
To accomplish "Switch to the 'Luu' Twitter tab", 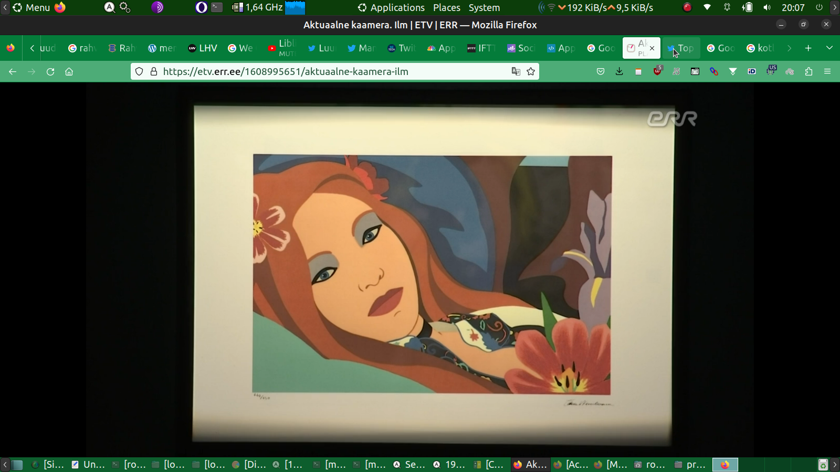I will (x=321, y=48).
